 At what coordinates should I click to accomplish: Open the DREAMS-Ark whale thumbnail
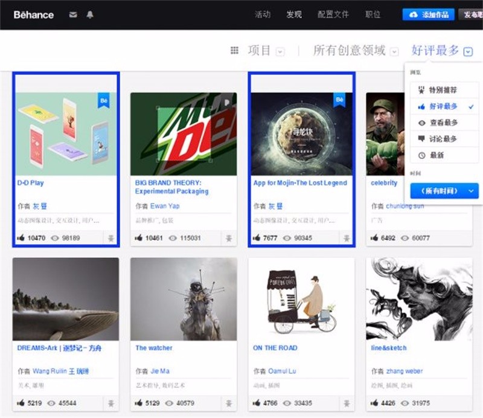tap(66, 298)
